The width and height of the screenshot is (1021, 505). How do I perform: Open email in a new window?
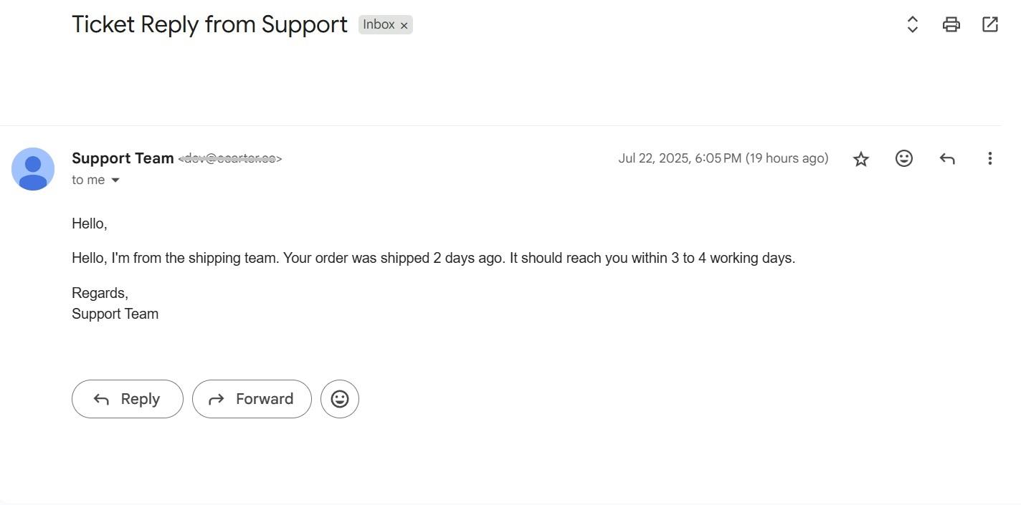point(990,24)
